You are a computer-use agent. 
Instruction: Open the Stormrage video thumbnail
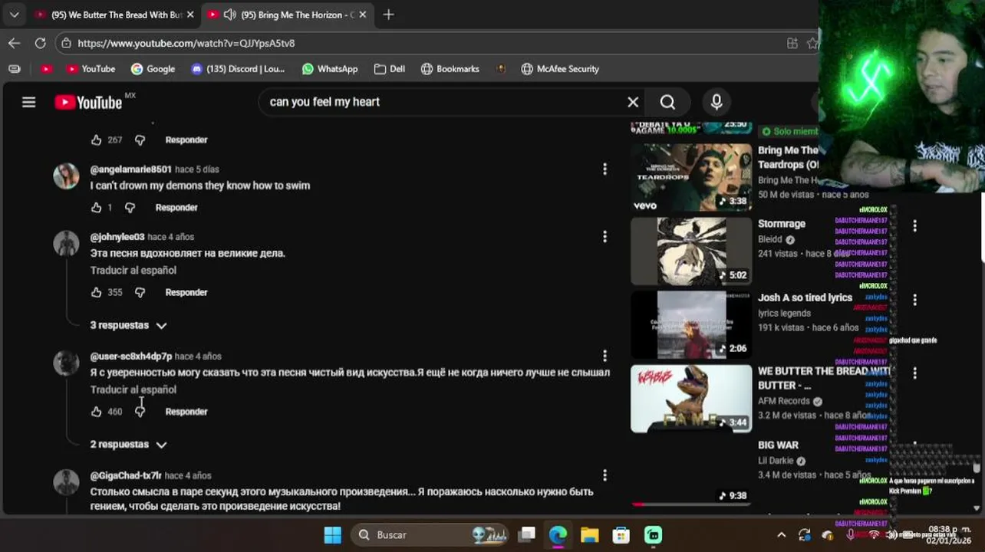(x=691, y=251)
